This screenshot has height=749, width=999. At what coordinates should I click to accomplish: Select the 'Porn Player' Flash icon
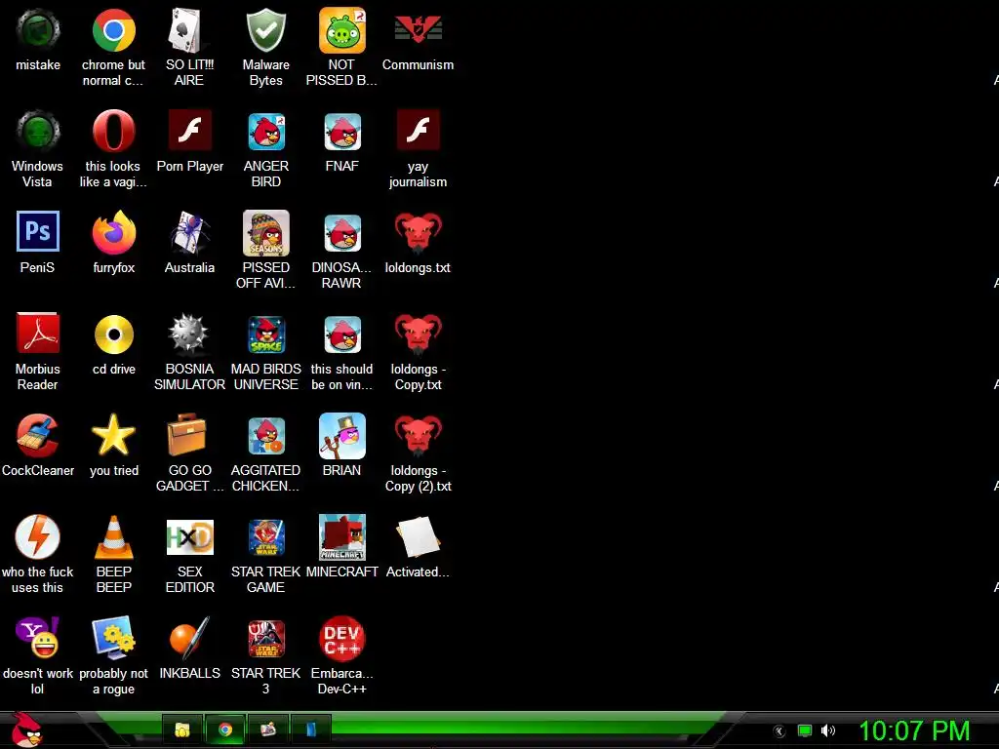(x=190, y=130)
